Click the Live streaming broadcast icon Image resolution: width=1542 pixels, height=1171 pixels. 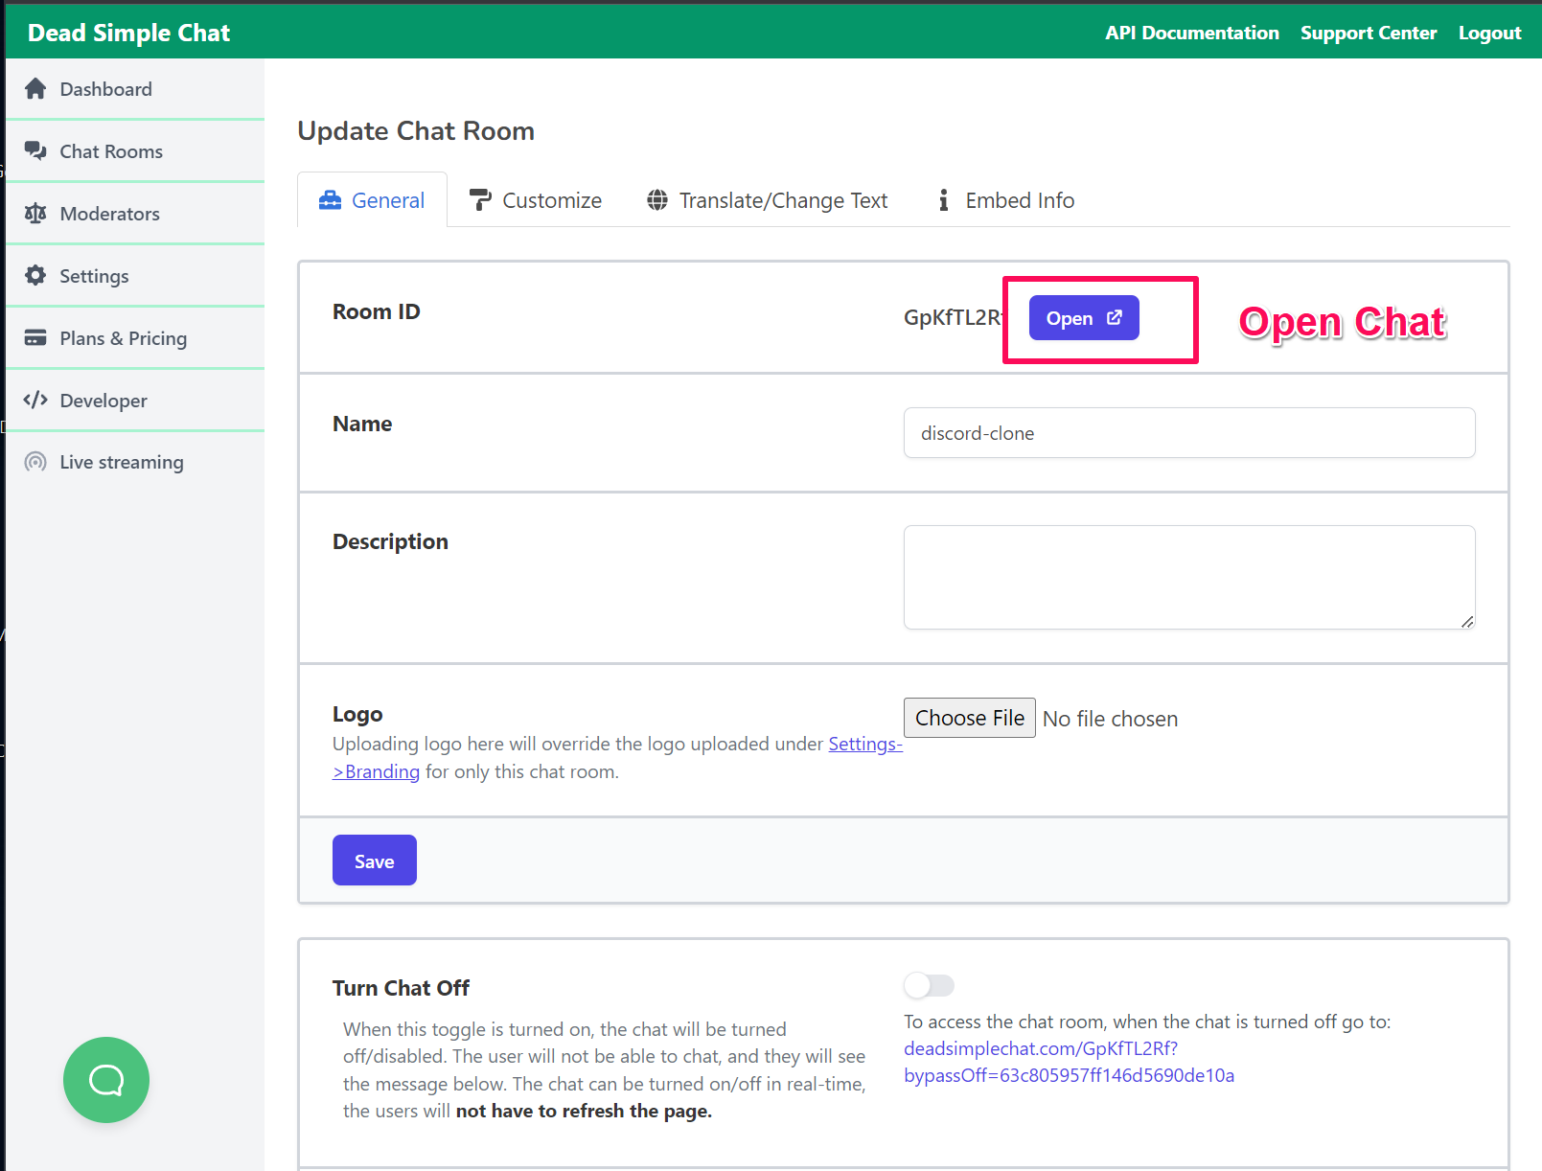(x=35, y=462)
